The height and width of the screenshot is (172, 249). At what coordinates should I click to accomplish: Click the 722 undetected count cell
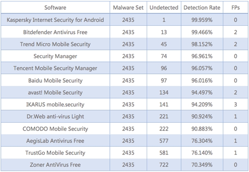pos(164,165)
